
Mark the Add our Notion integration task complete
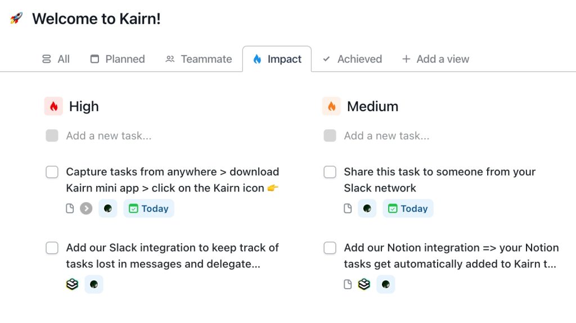click(330, 248)
